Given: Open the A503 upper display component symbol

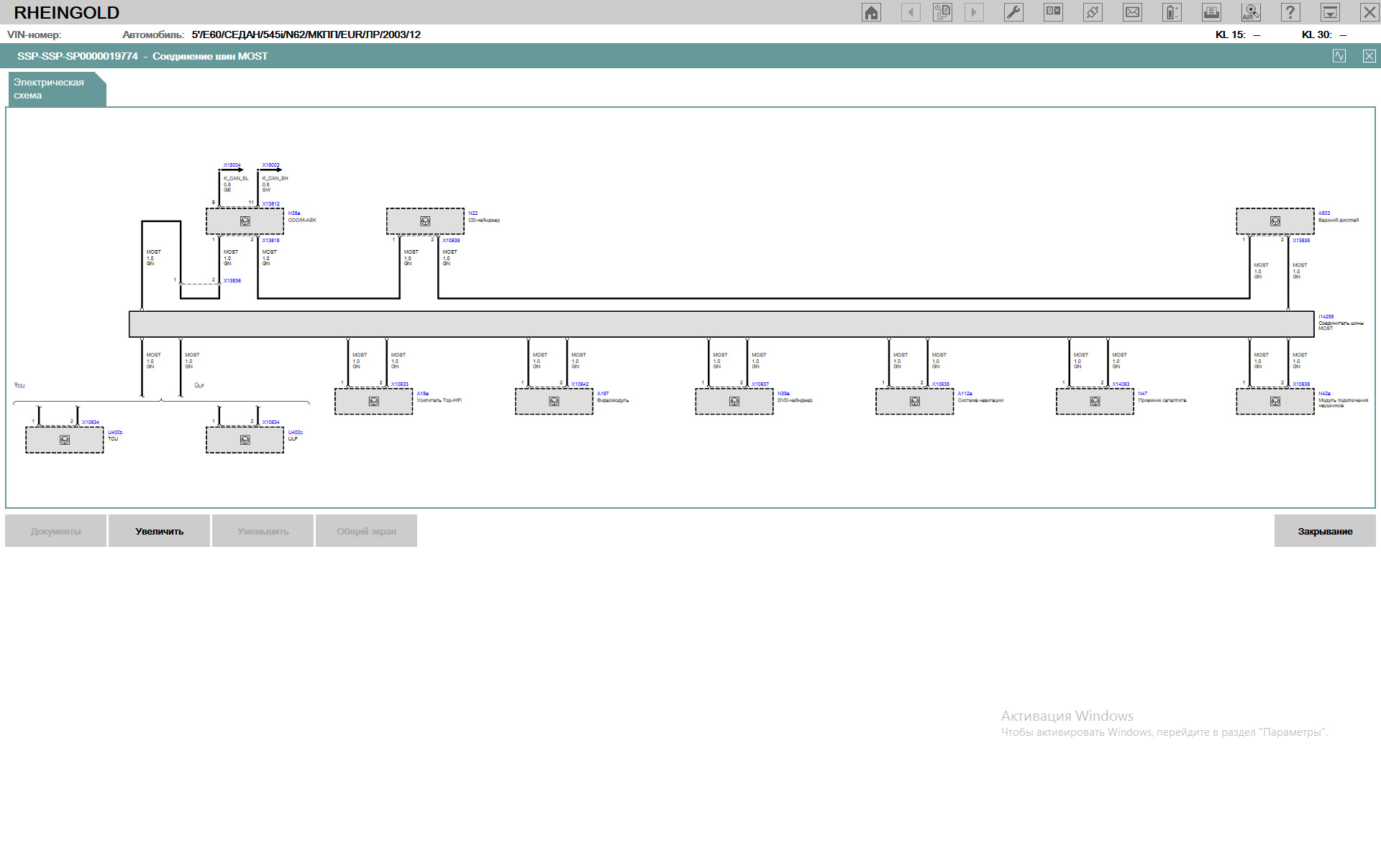Looking at the screenshot, I should click(x=1275, y=221).
